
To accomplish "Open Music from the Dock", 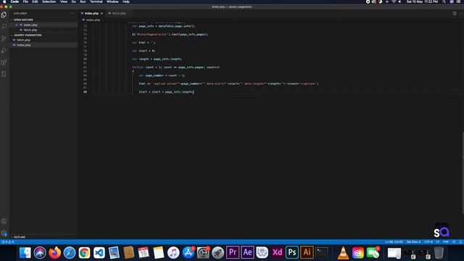I will tap(173, 253).
